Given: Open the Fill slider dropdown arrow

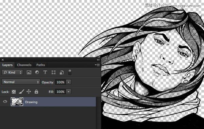Looking at the screenshot, I should click(x=69, y=92).
